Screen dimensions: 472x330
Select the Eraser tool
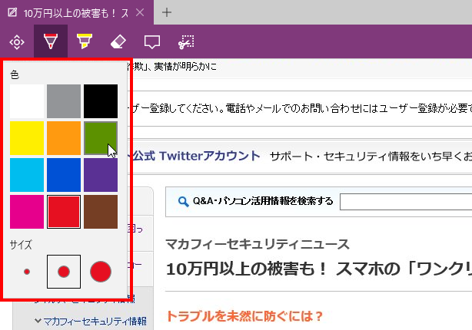(x=118, y=41)
